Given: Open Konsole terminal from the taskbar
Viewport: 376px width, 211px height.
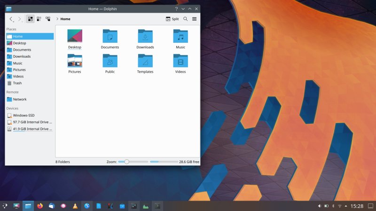Looking at the screenshot, I should (157, 206).
